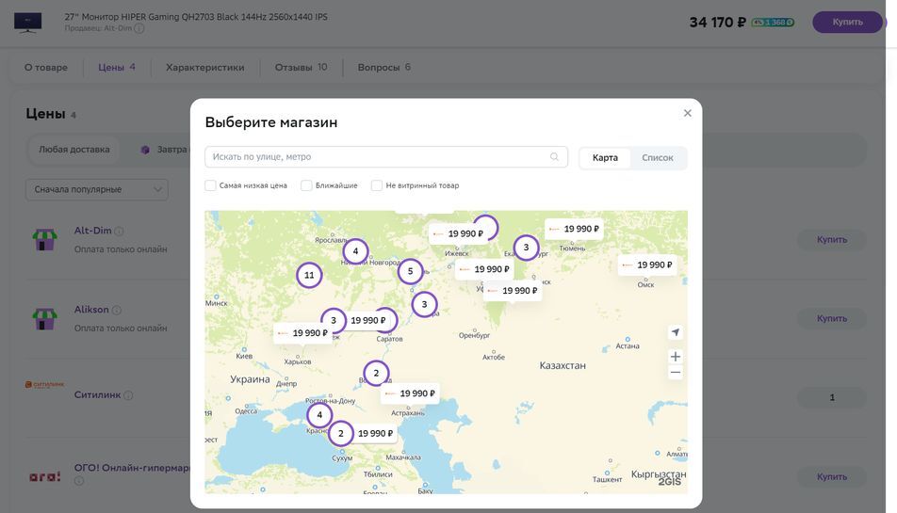Expand the 'Сначала популярные' sort dropdown
Screen dimensions: 897x513
[x=96, y=189]
